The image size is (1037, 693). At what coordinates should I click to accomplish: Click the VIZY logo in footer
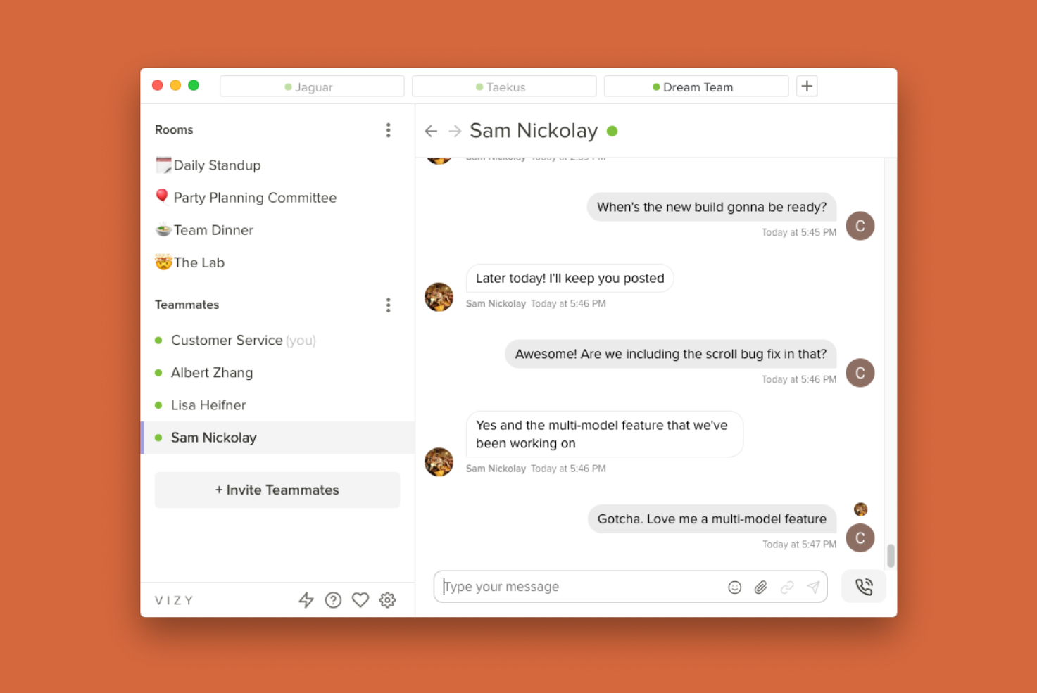[174, 600]
